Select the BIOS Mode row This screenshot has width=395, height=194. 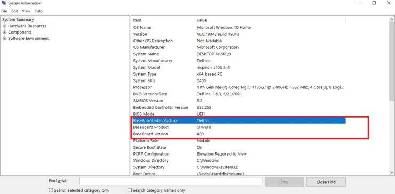coord(239,114)
